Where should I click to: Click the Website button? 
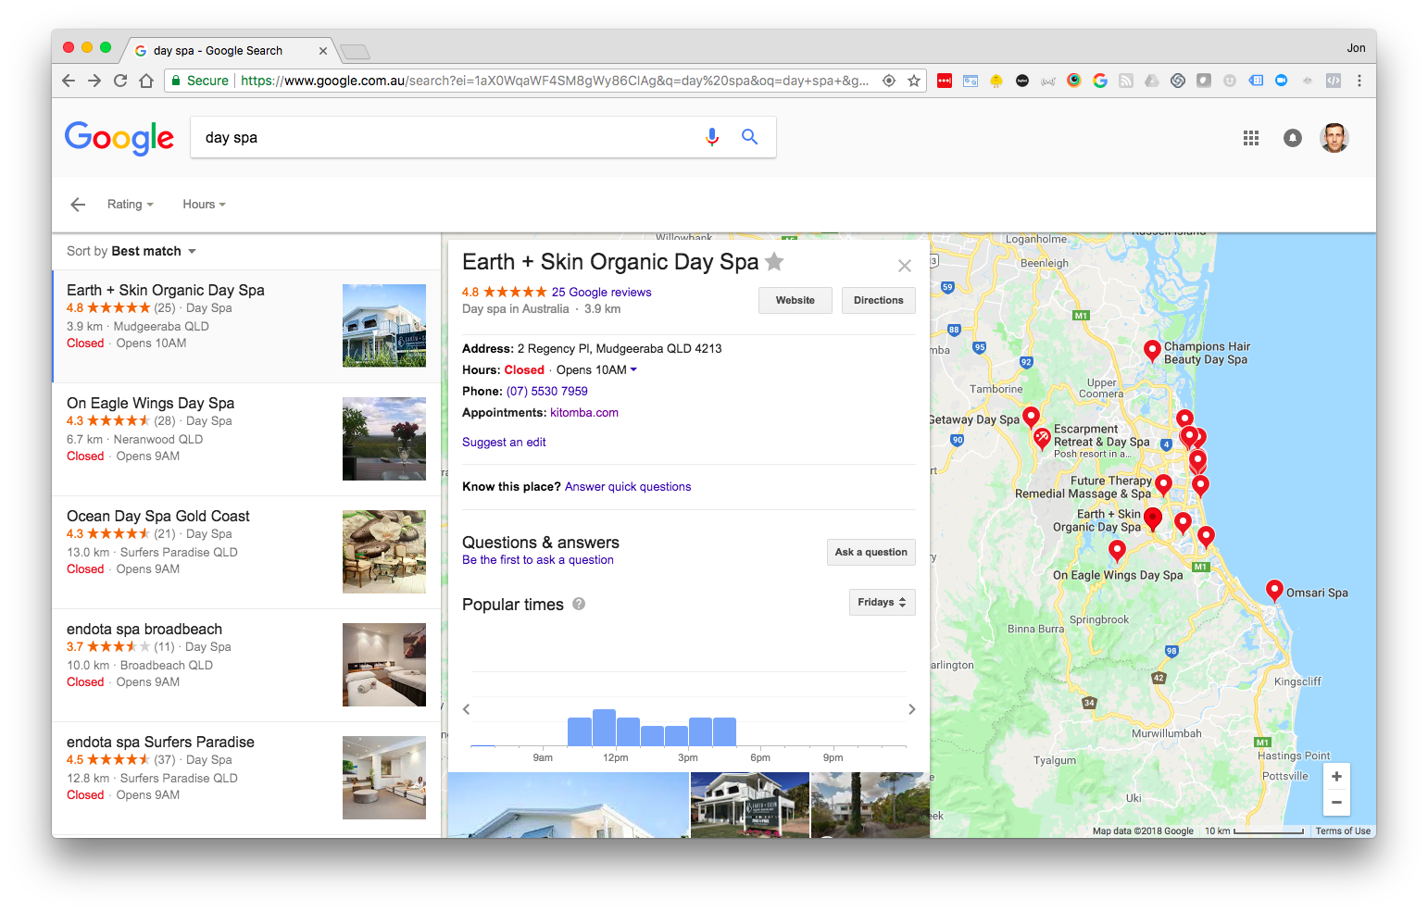coord(795,300)
